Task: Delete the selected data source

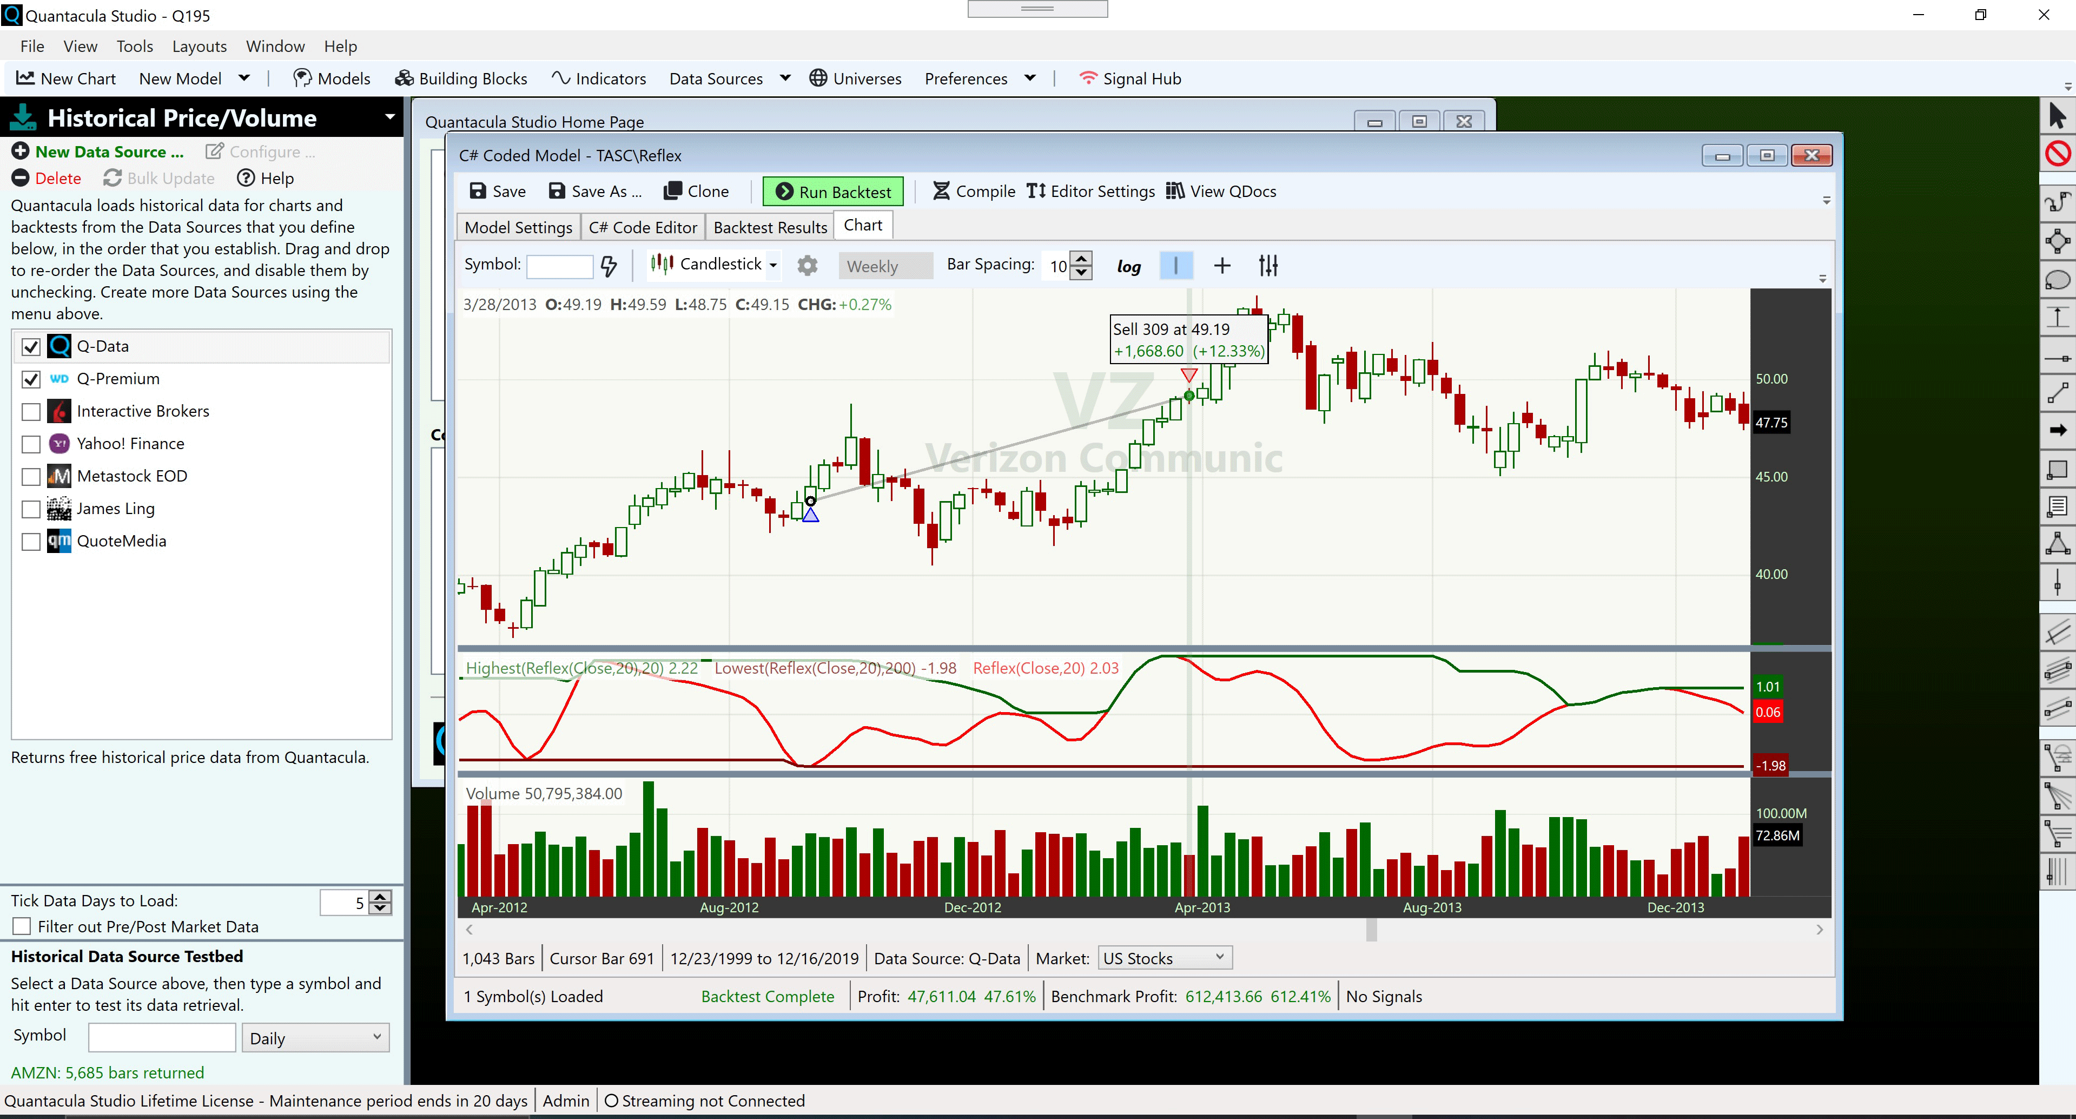Action: (x=46, y=178)
